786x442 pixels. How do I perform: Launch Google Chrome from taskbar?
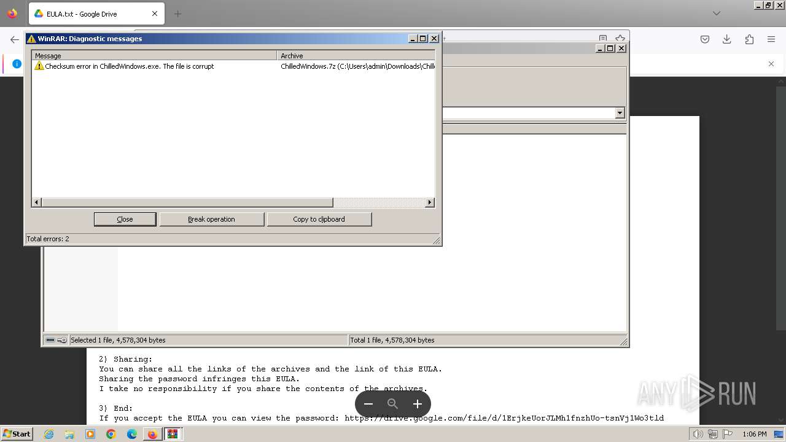(111, 434)
